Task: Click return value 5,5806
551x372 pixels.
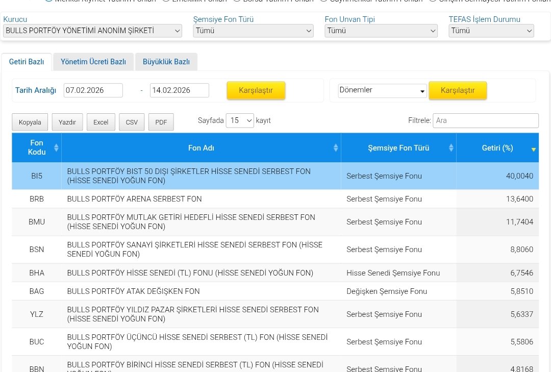Action: tap(521, 342)
